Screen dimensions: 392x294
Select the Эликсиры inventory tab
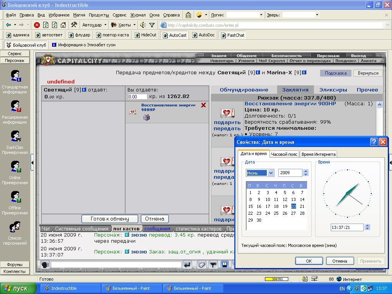coord(333,90)
